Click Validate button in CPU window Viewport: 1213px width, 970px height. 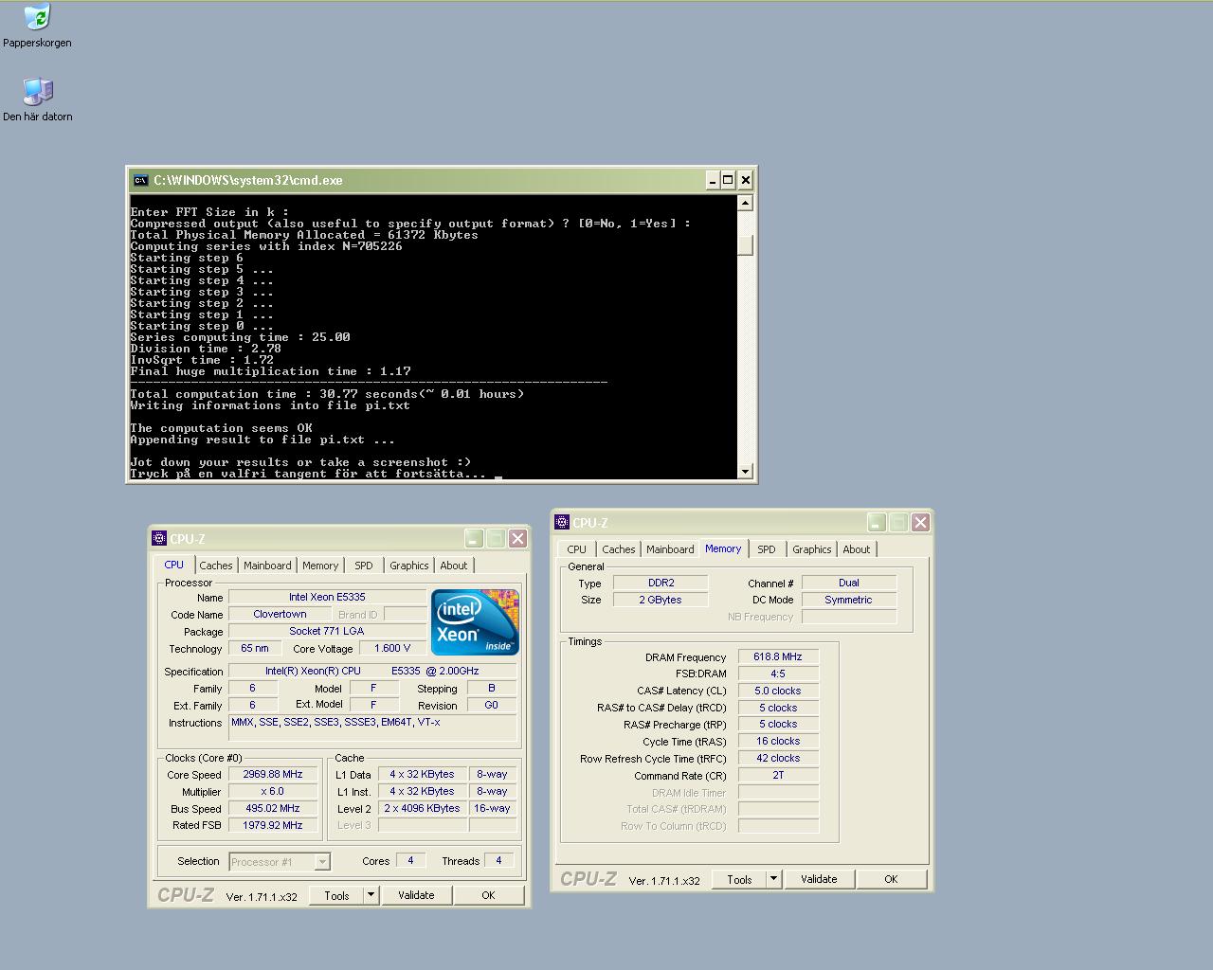tap(416, 895)
